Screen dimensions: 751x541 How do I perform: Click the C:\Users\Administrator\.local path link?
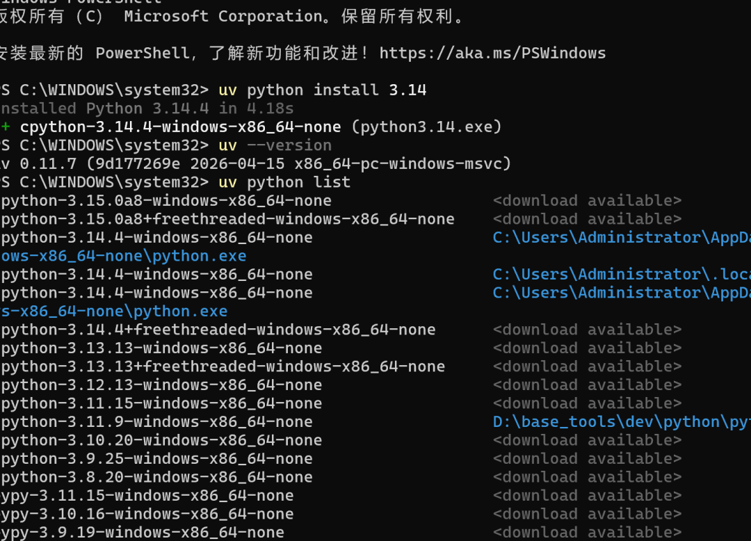pyautogui.click(x=622, y=275)
